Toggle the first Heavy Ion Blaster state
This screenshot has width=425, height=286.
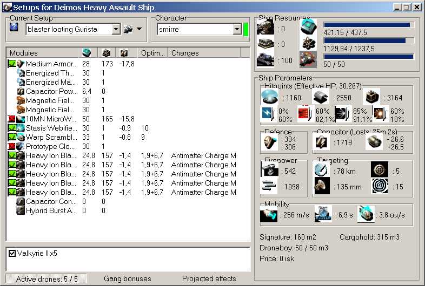click(x=12, y=155)
